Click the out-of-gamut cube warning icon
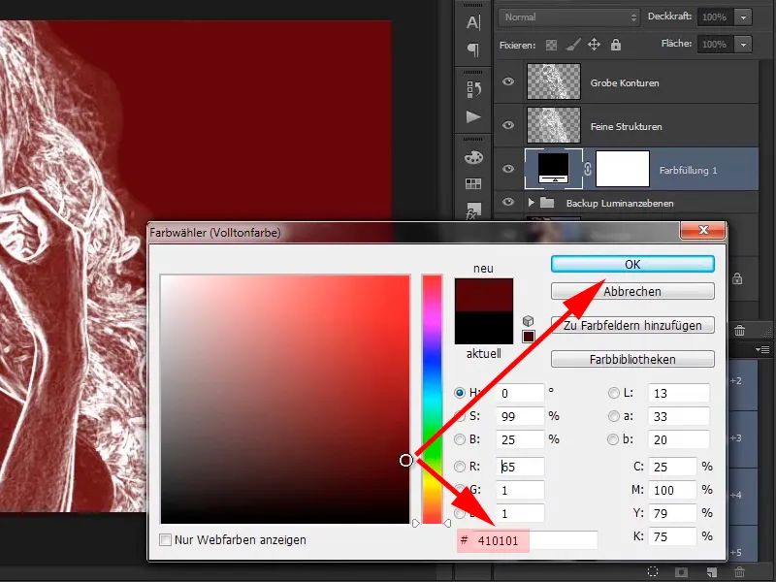Image resolution: width=776 pixels, height=582 pixels. pyautogui.click(x=528, y=321)
